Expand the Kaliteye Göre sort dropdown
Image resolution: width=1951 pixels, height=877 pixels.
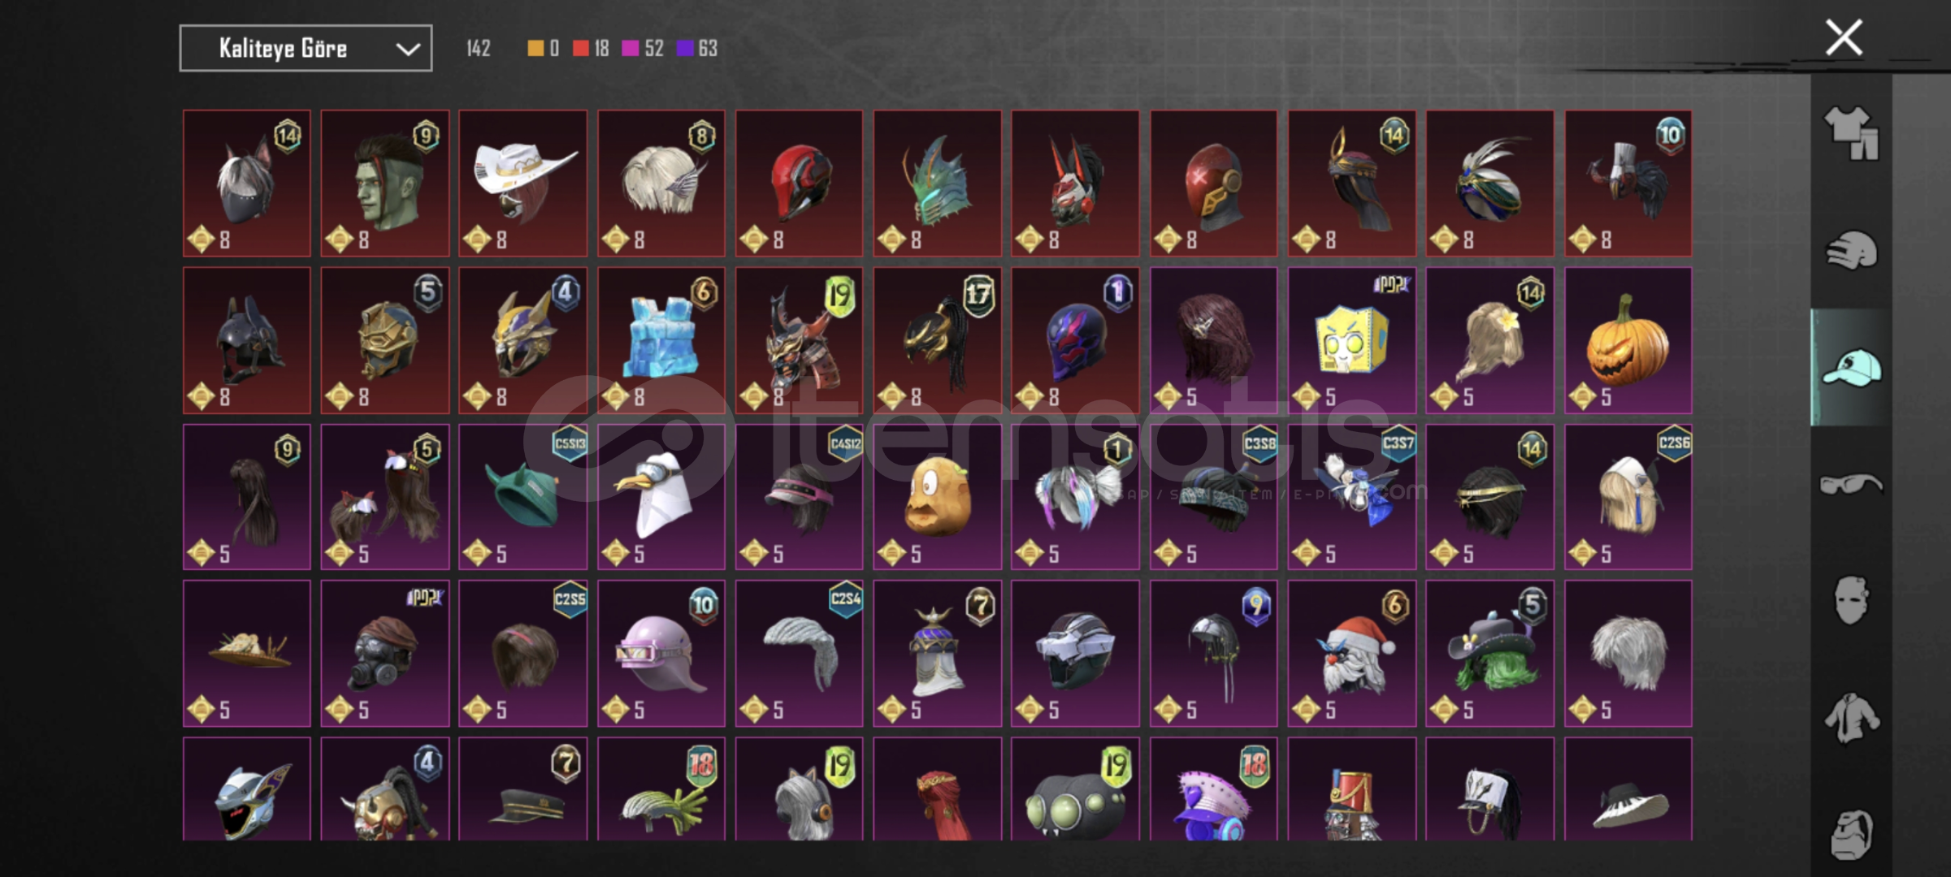306,49
